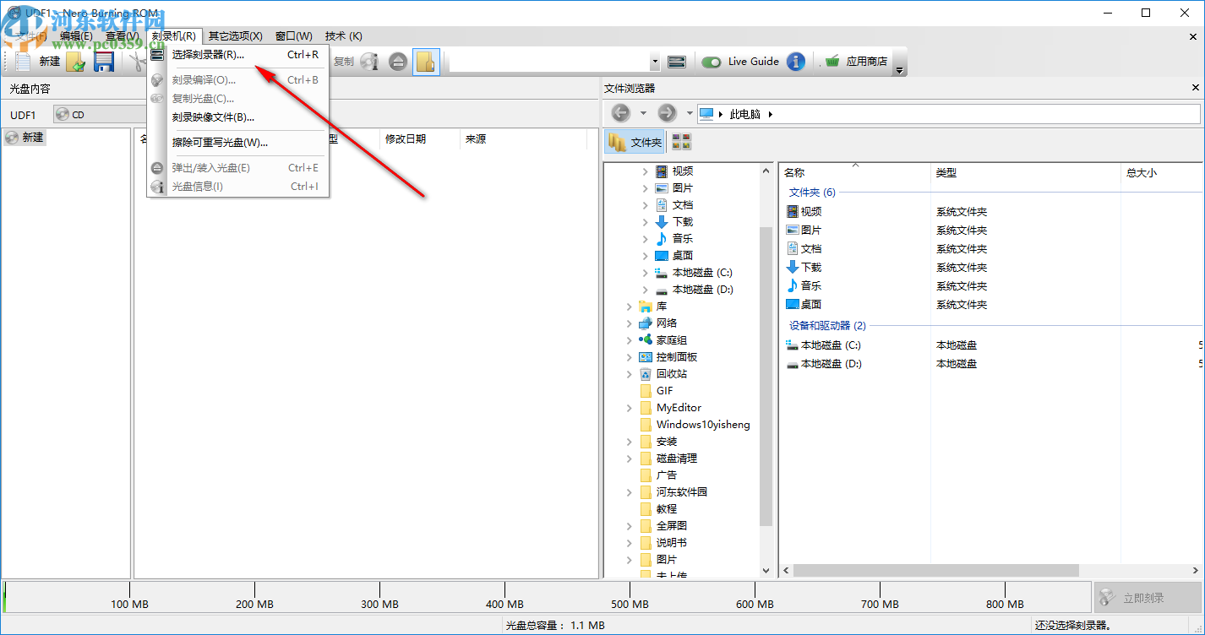Open the recorder selection dropdown arrow

[655, 62]
